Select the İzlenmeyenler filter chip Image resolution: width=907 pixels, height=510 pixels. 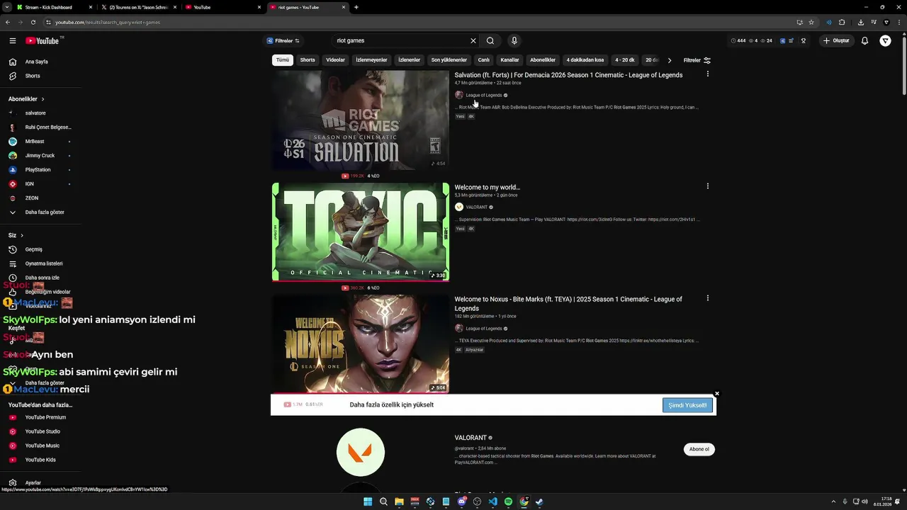coord(371,60)
